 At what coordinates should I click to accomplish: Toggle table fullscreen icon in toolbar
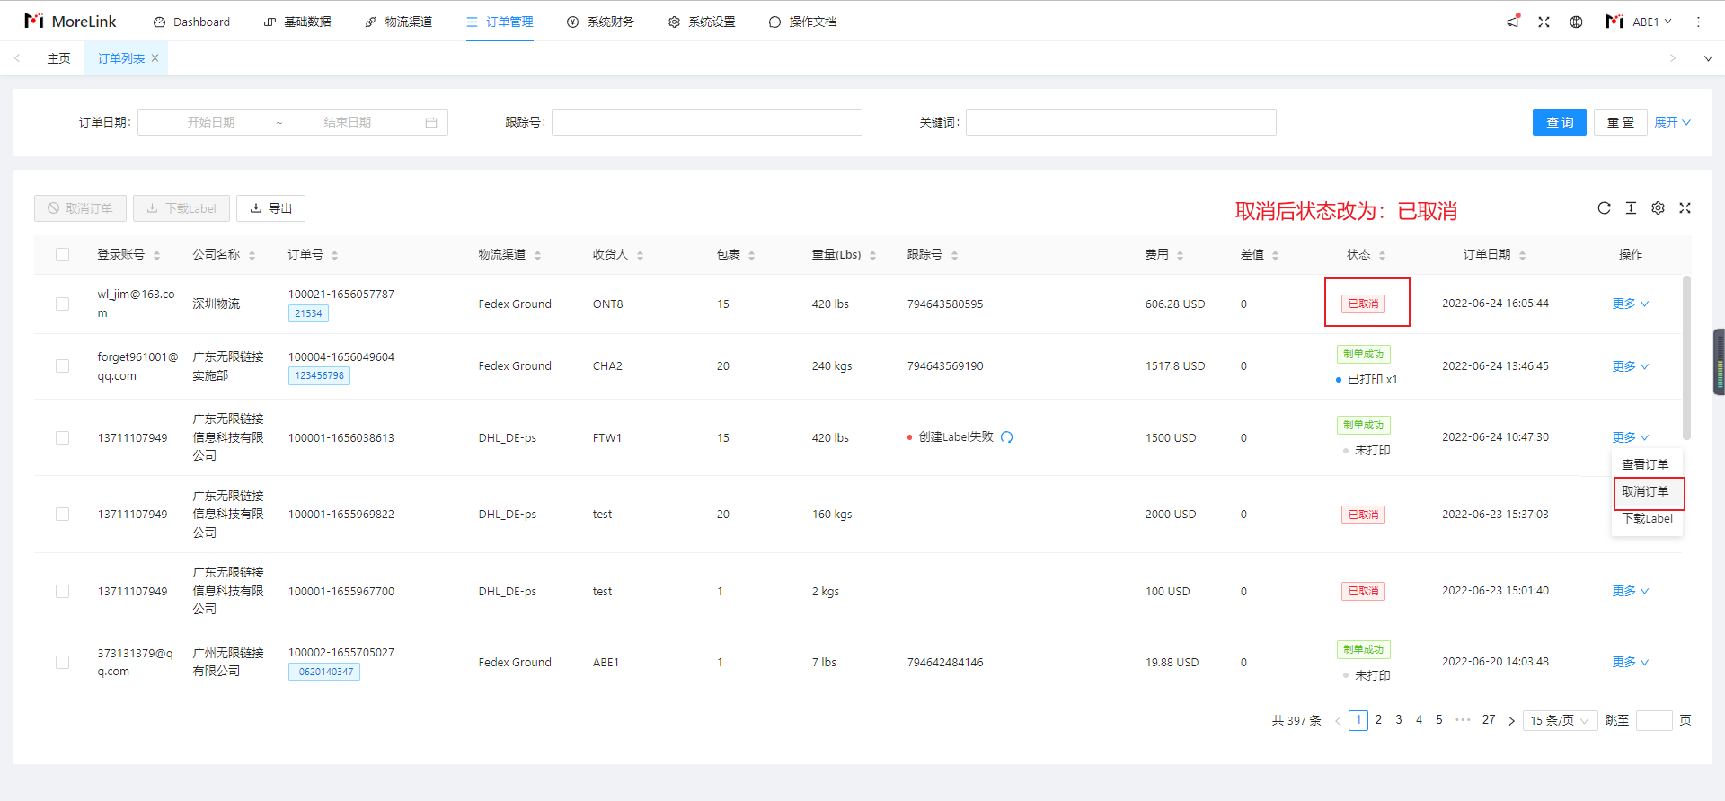click(x=1685, y=208)
